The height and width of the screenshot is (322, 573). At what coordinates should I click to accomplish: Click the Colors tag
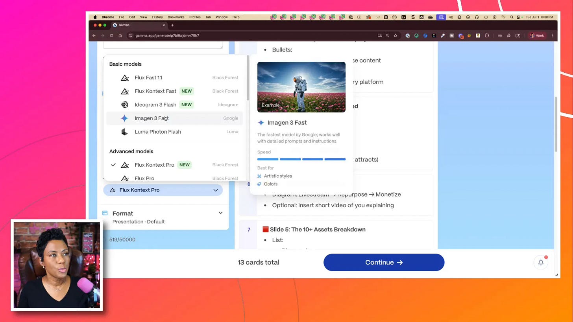(x=268, y=184)
